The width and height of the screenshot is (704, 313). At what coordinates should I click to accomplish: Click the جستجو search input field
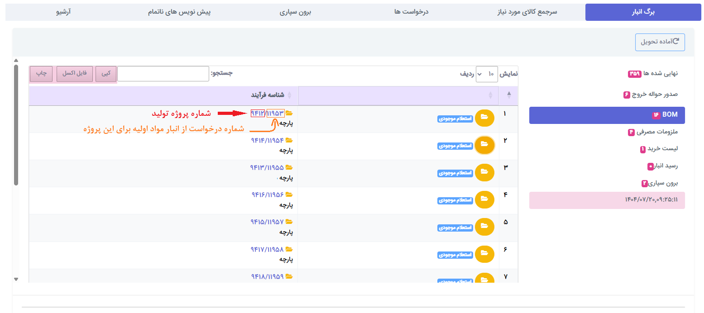[x=163, y=74]
